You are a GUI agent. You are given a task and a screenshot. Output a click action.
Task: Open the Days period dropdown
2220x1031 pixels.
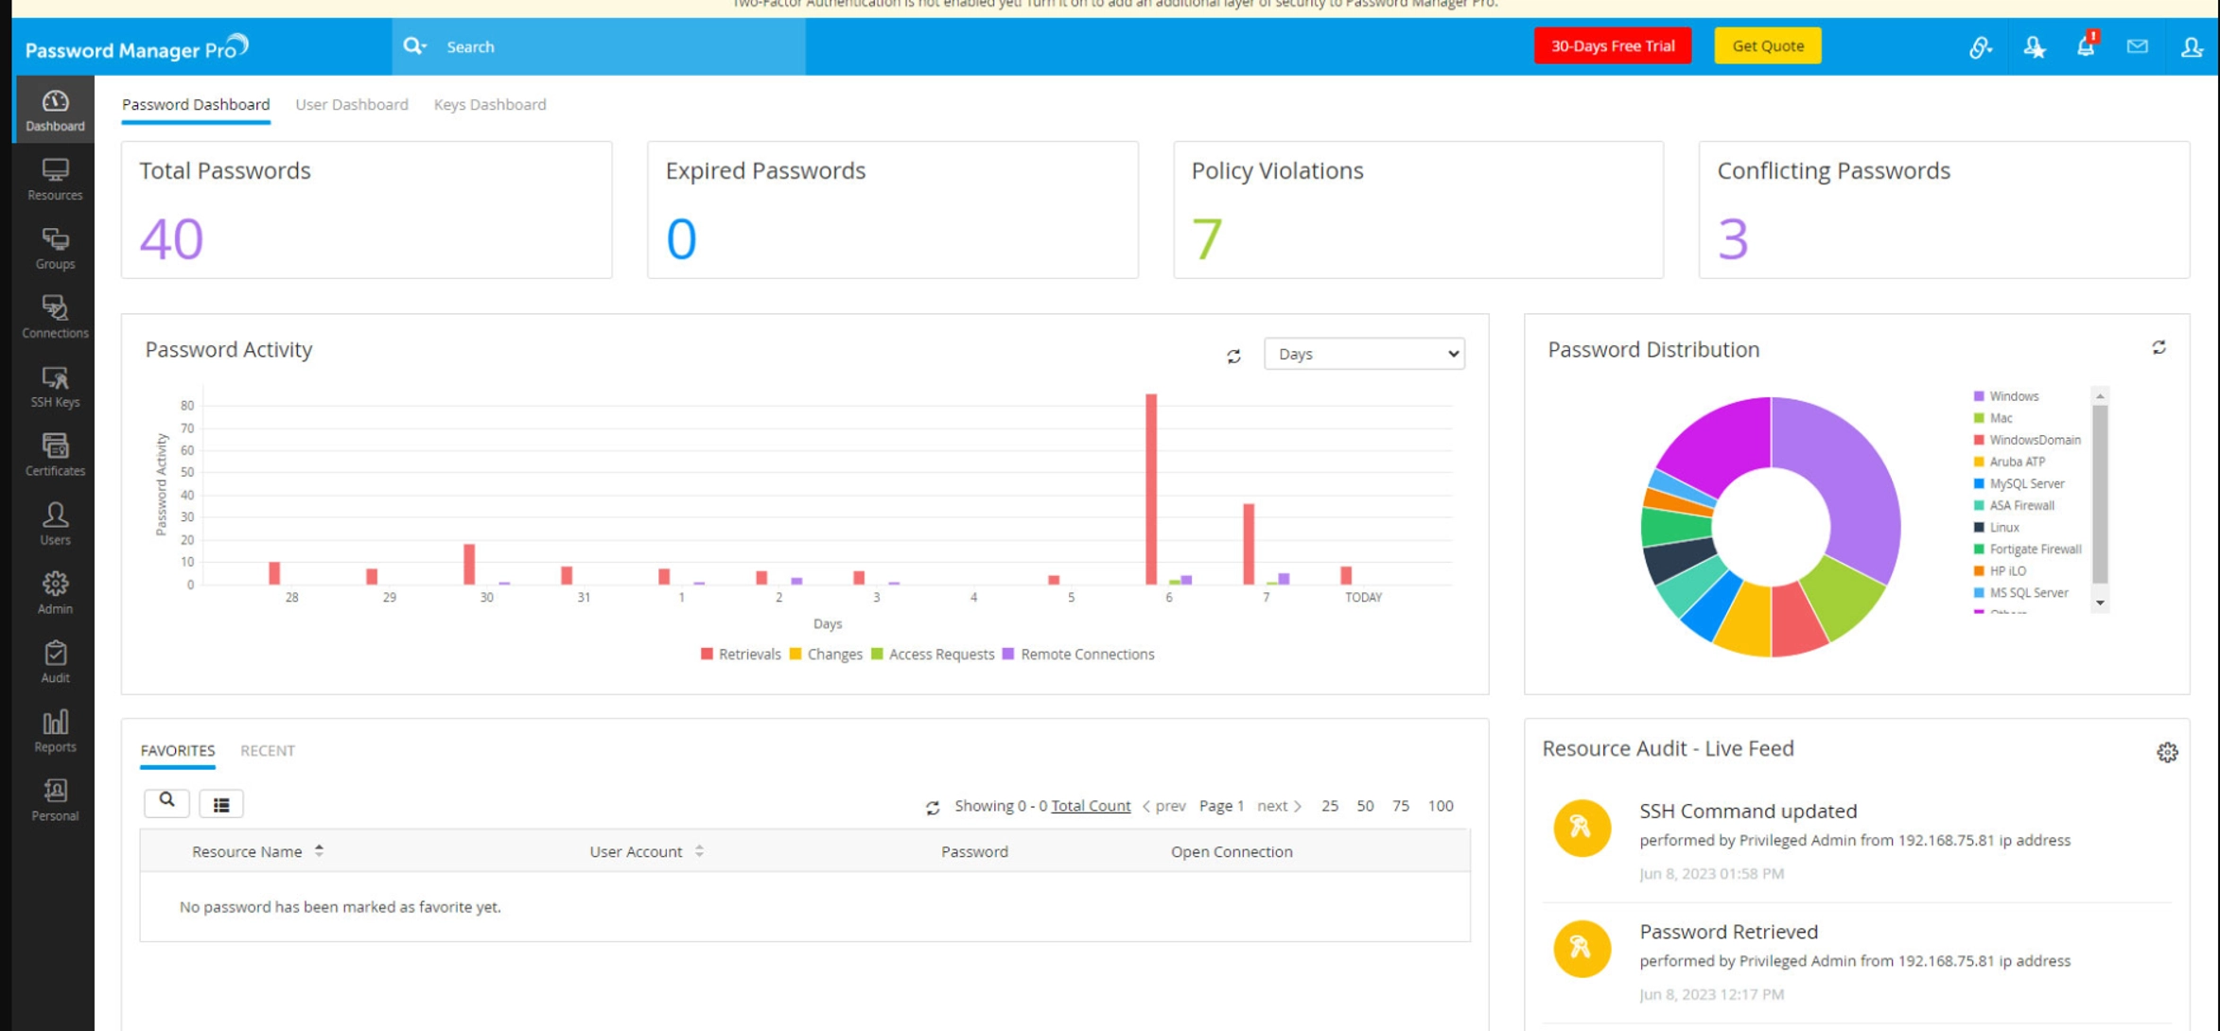pos(1364,354)
